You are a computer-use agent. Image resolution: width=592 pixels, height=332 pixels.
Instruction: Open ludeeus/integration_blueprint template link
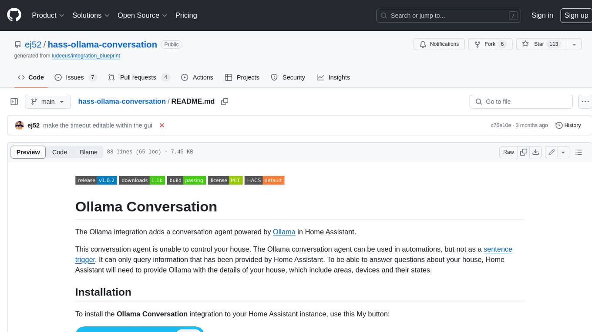tap(86, 56)
